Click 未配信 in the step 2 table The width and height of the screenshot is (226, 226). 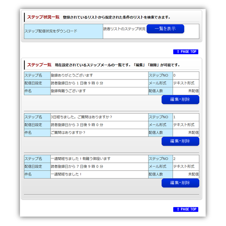coord(194,174)
